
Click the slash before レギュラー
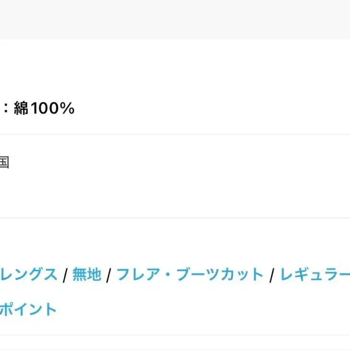click(272, 275)
